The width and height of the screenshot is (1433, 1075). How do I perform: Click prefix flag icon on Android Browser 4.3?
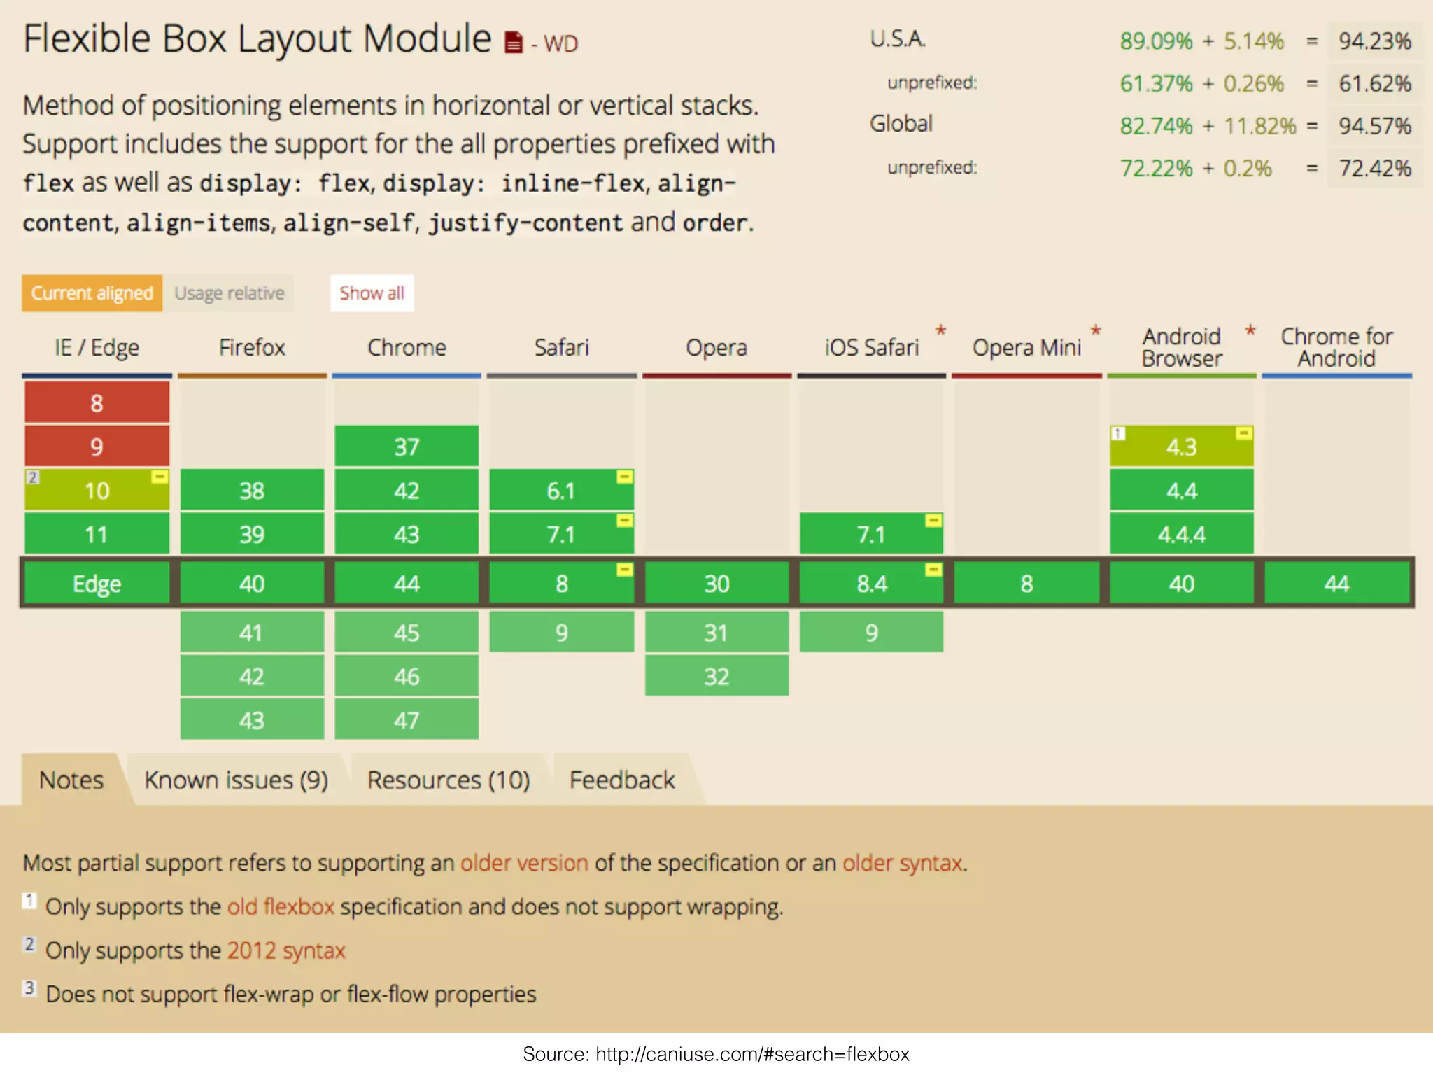pos(1243,433)
